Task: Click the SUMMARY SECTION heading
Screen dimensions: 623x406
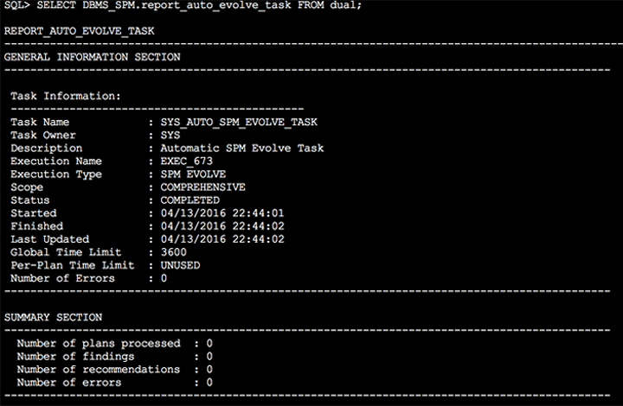Action: (53, 317)
